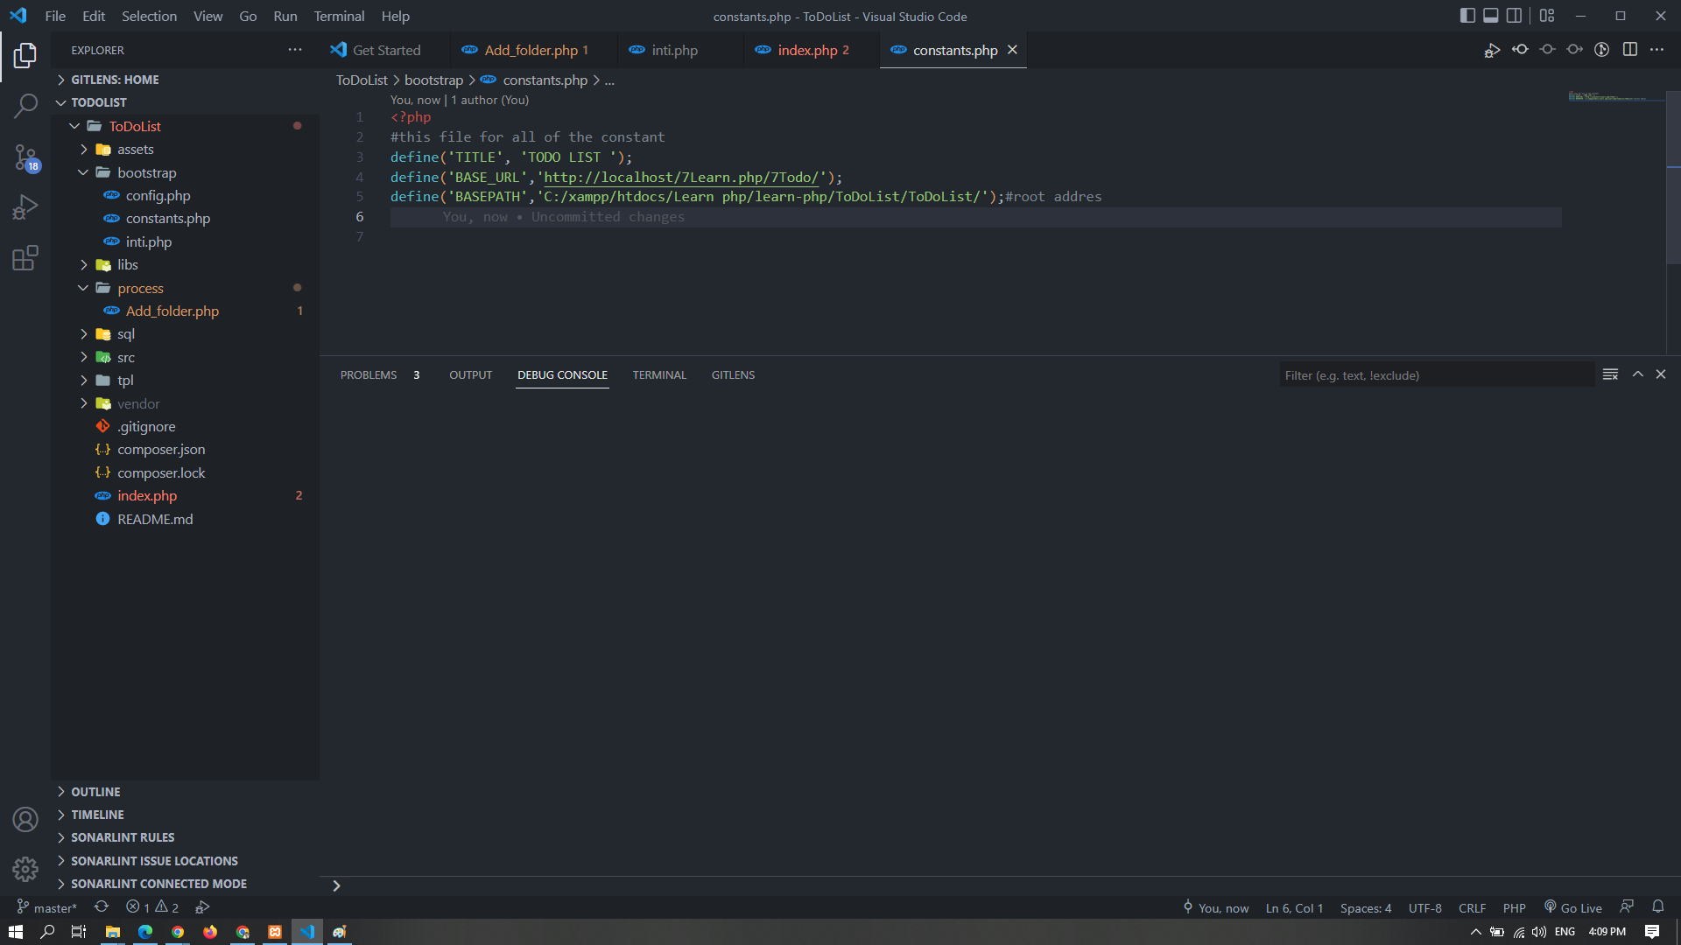Open the Terminal menu
The image size is (1681, 945).
[x=339, y=16]
